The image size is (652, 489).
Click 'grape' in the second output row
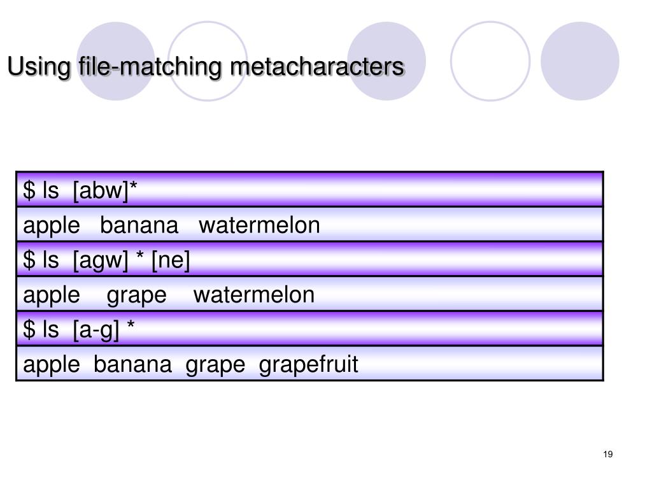click(x=136, y=295)
